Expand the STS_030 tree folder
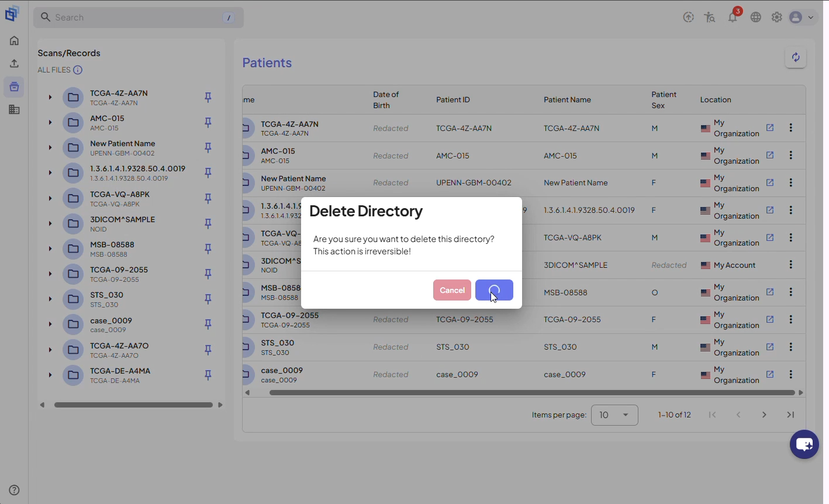829x504 pixels. coord(50,299)
